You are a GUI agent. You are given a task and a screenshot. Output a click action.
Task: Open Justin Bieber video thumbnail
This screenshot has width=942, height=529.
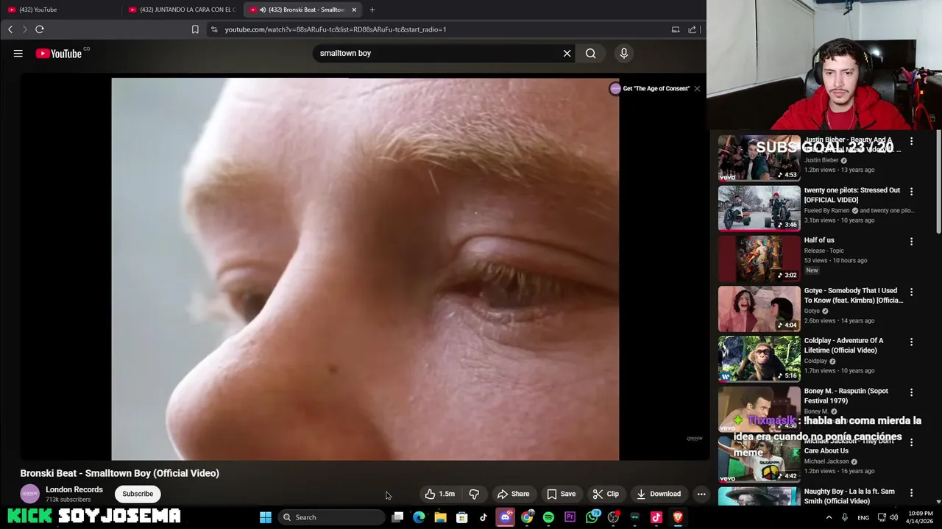pyautogui.click(x=759, y=158)
